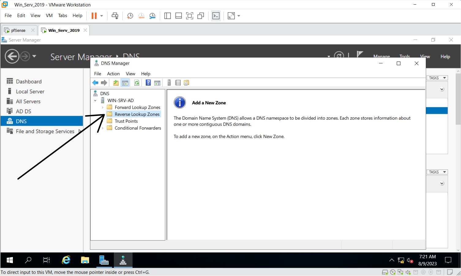Show or hide the VMware thumbnail bar
This screenshot has width=461, height=276.
pos(178,16)
